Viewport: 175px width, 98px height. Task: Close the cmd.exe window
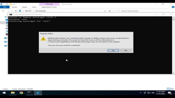171,14
